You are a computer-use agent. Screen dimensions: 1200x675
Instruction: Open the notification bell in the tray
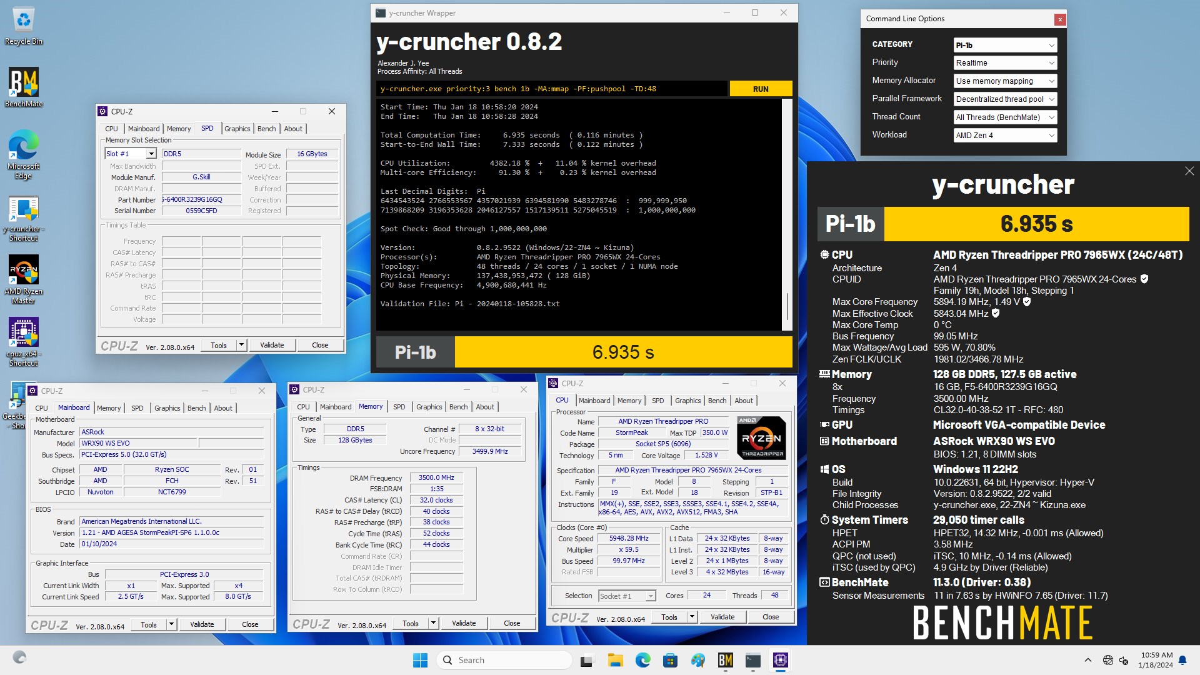[x=1182, y=660]
